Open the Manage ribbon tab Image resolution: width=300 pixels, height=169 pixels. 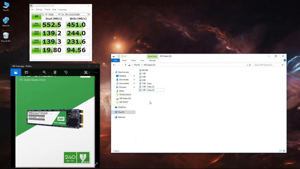152,61
